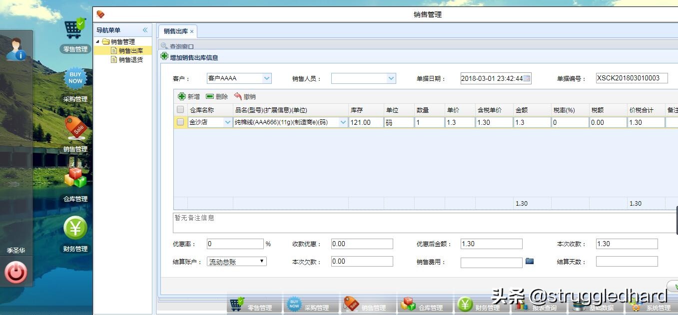Click the folder icon beside 销售费用

coord(529,261)
